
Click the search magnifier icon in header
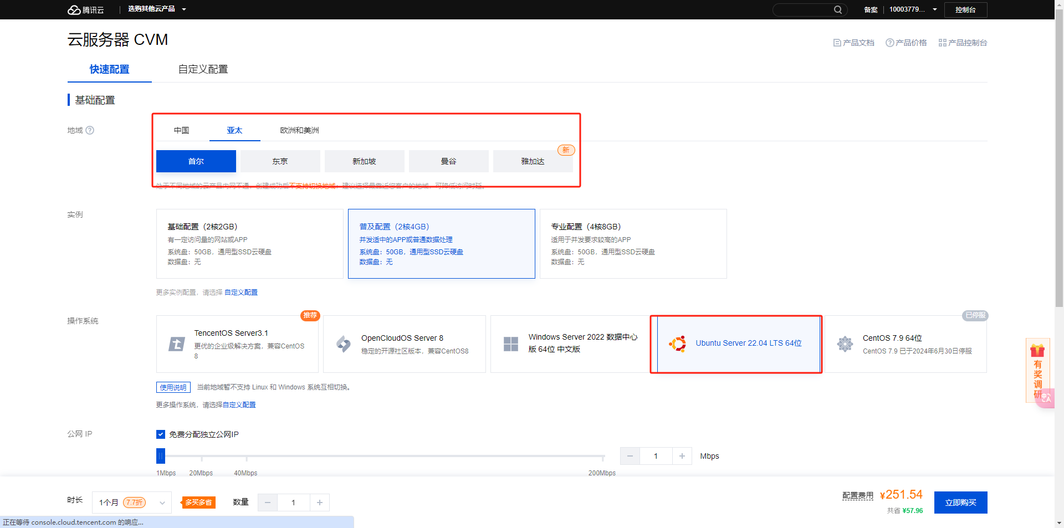(837, 9)
